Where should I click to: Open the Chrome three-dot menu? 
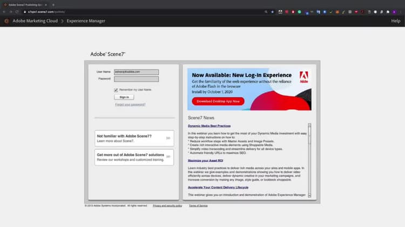pyautogui.click(x=401, y=12)
